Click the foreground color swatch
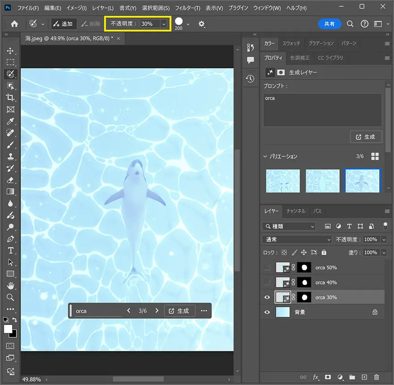394x385 pixels. (8, 329)
